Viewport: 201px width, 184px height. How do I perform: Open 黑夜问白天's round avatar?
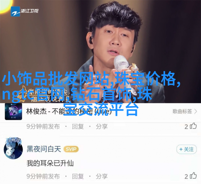[13, 149]
